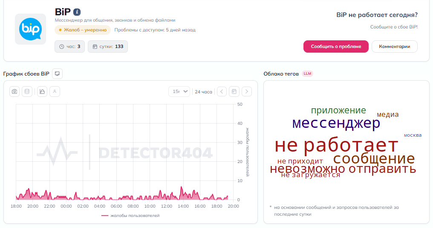The height and width of the screenshot is (228, 433).
Task: Click the 'медиа' tag
Action: coord(388,114)
